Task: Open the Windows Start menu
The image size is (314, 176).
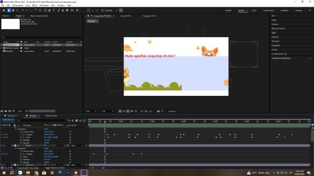Action: click(x=4, y=172)
